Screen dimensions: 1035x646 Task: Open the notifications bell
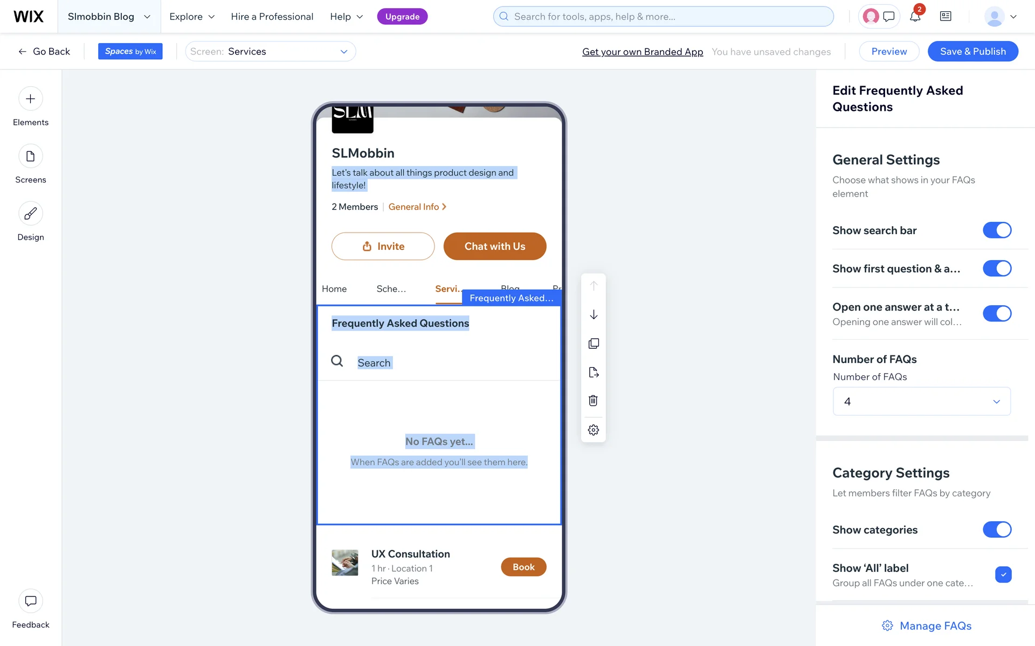(x=915, y=17)
